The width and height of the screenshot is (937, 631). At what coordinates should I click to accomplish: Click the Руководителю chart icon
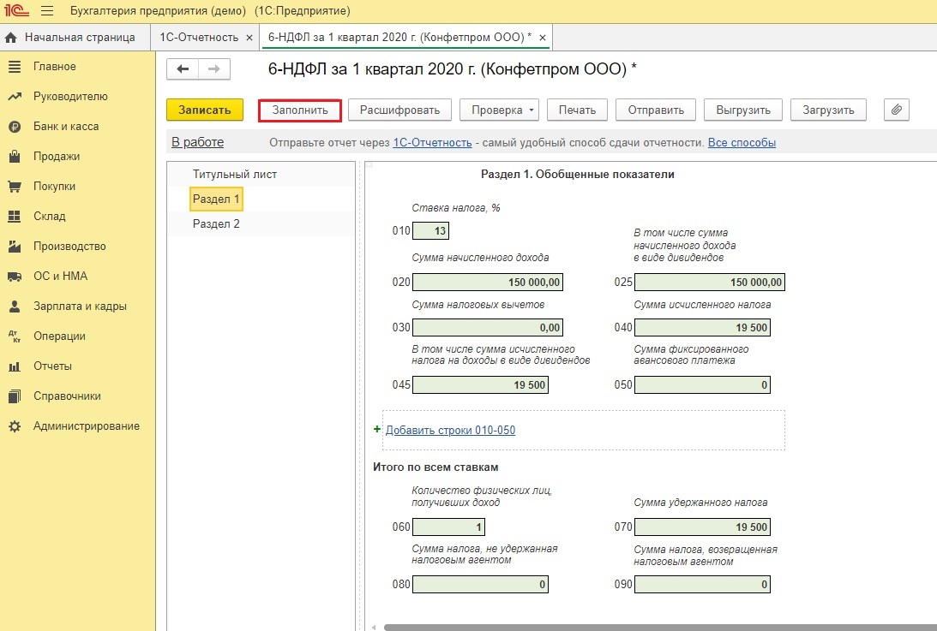point(15,96)
